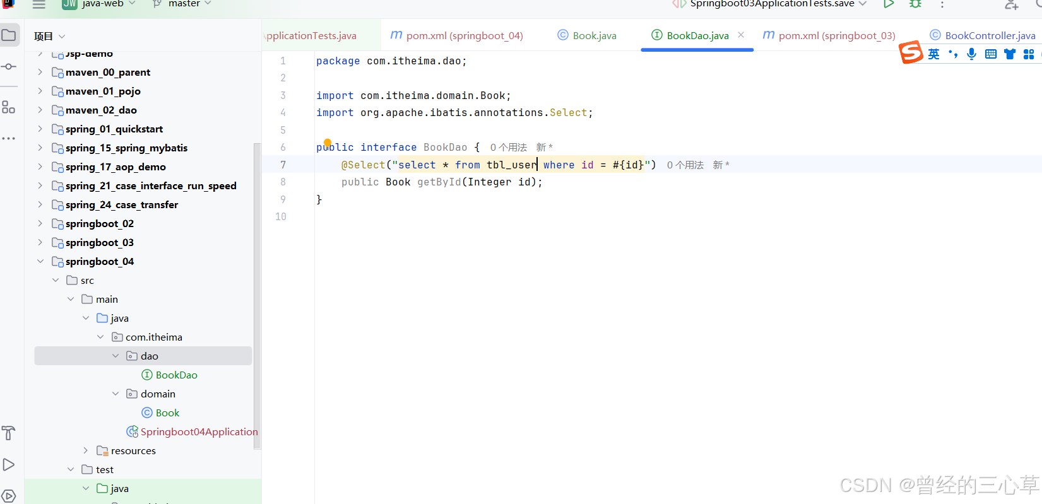Expand the maven_01_pojo module

[40, 91]
